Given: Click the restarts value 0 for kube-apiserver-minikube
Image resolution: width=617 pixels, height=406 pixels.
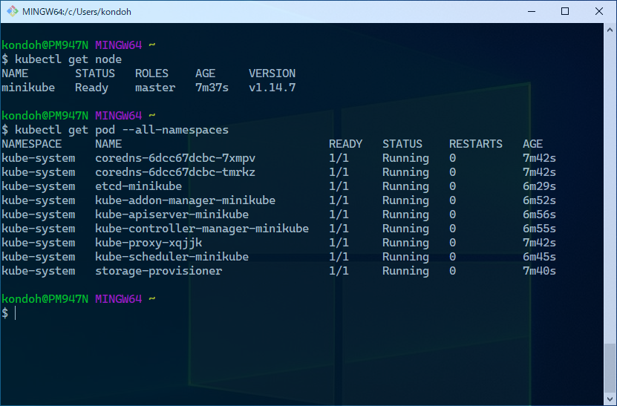Looking at the screenshot, I should click(x=452, y=215).
